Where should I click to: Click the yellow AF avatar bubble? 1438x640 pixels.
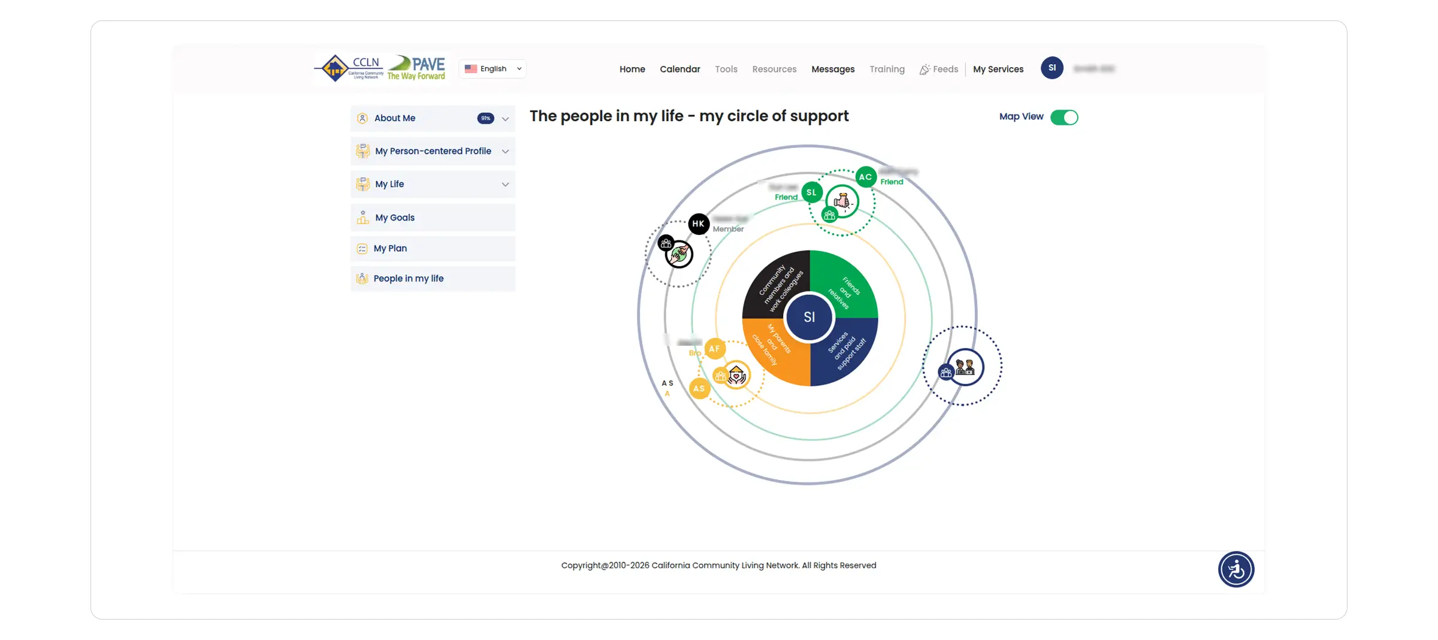[x=714, y=348]
